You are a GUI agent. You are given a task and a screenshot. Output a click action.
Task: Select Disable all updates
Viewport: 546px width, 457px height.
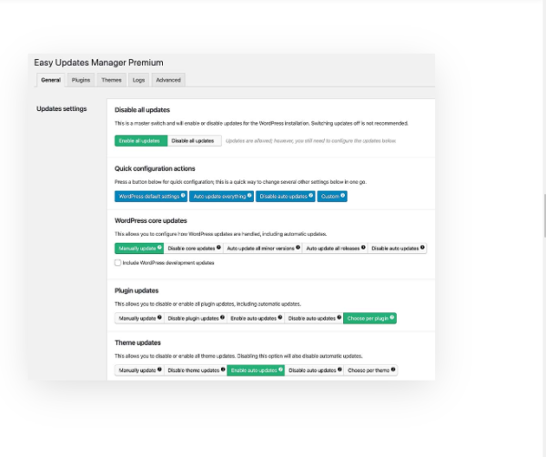tap(195, 141)
